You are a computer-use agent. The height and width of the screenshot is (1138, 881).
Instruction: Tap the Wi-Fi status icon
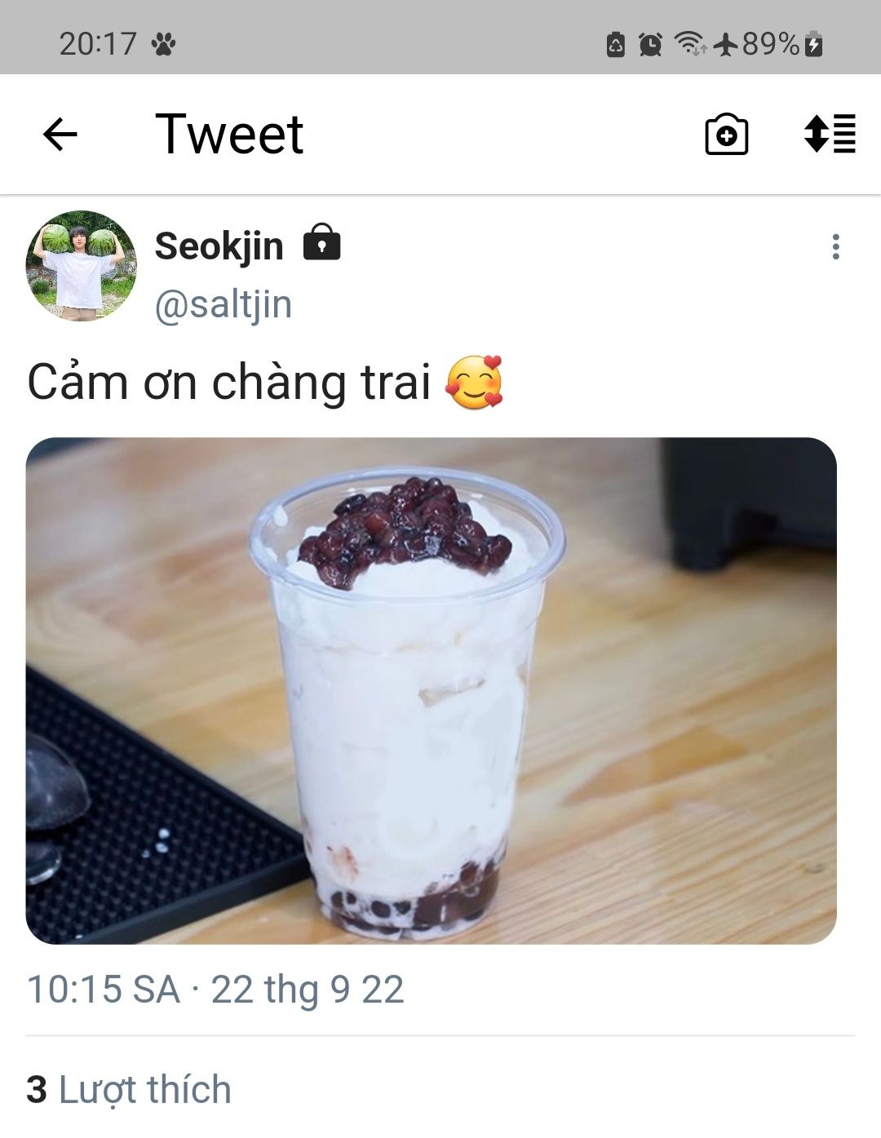(x=691, y=43)
